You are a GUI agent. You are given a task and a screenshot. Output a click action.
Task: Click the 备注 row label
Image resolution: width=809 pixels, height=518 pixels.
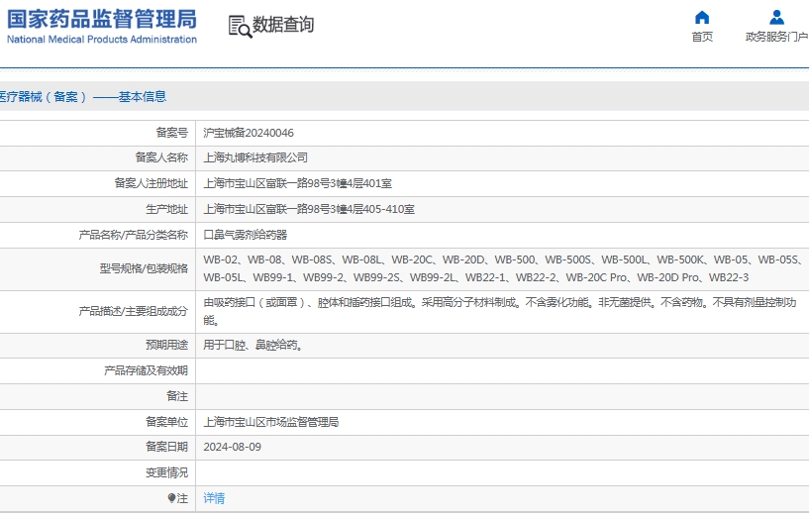point(177,396)
